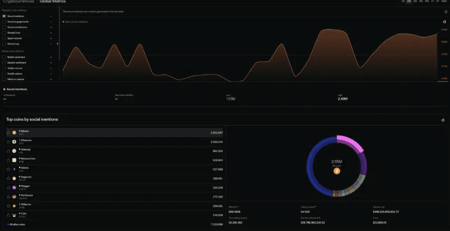Click the pink Ethereum segment of the donut
The width and height of the screenshot is (450, 231).
coord(351,143)
